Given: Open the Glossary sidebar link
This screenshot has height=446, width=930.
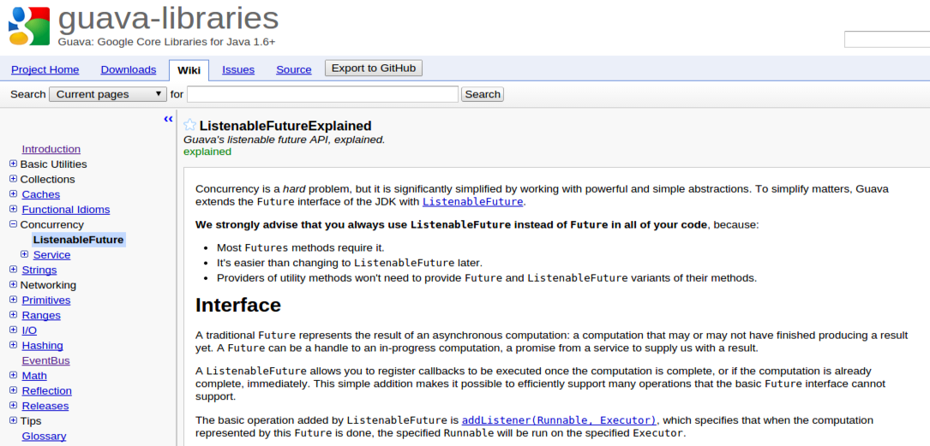Looking at the screenshot, I should 44,436.
